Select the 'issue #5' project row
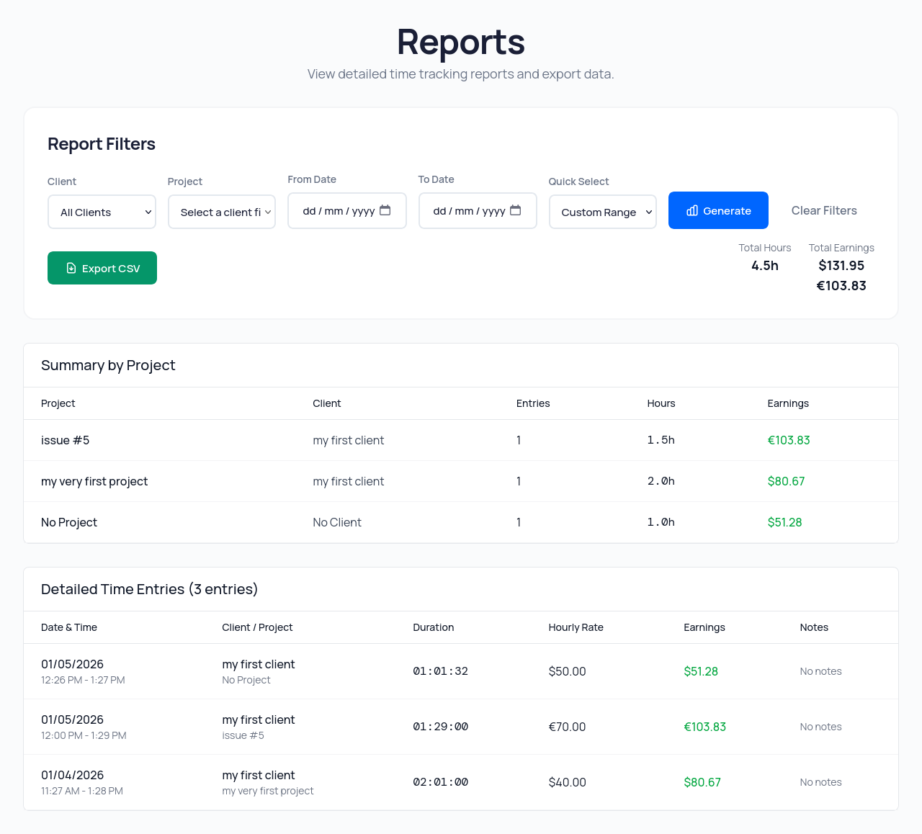This screenshot has height=834, width=922. [x=461, y=440]
